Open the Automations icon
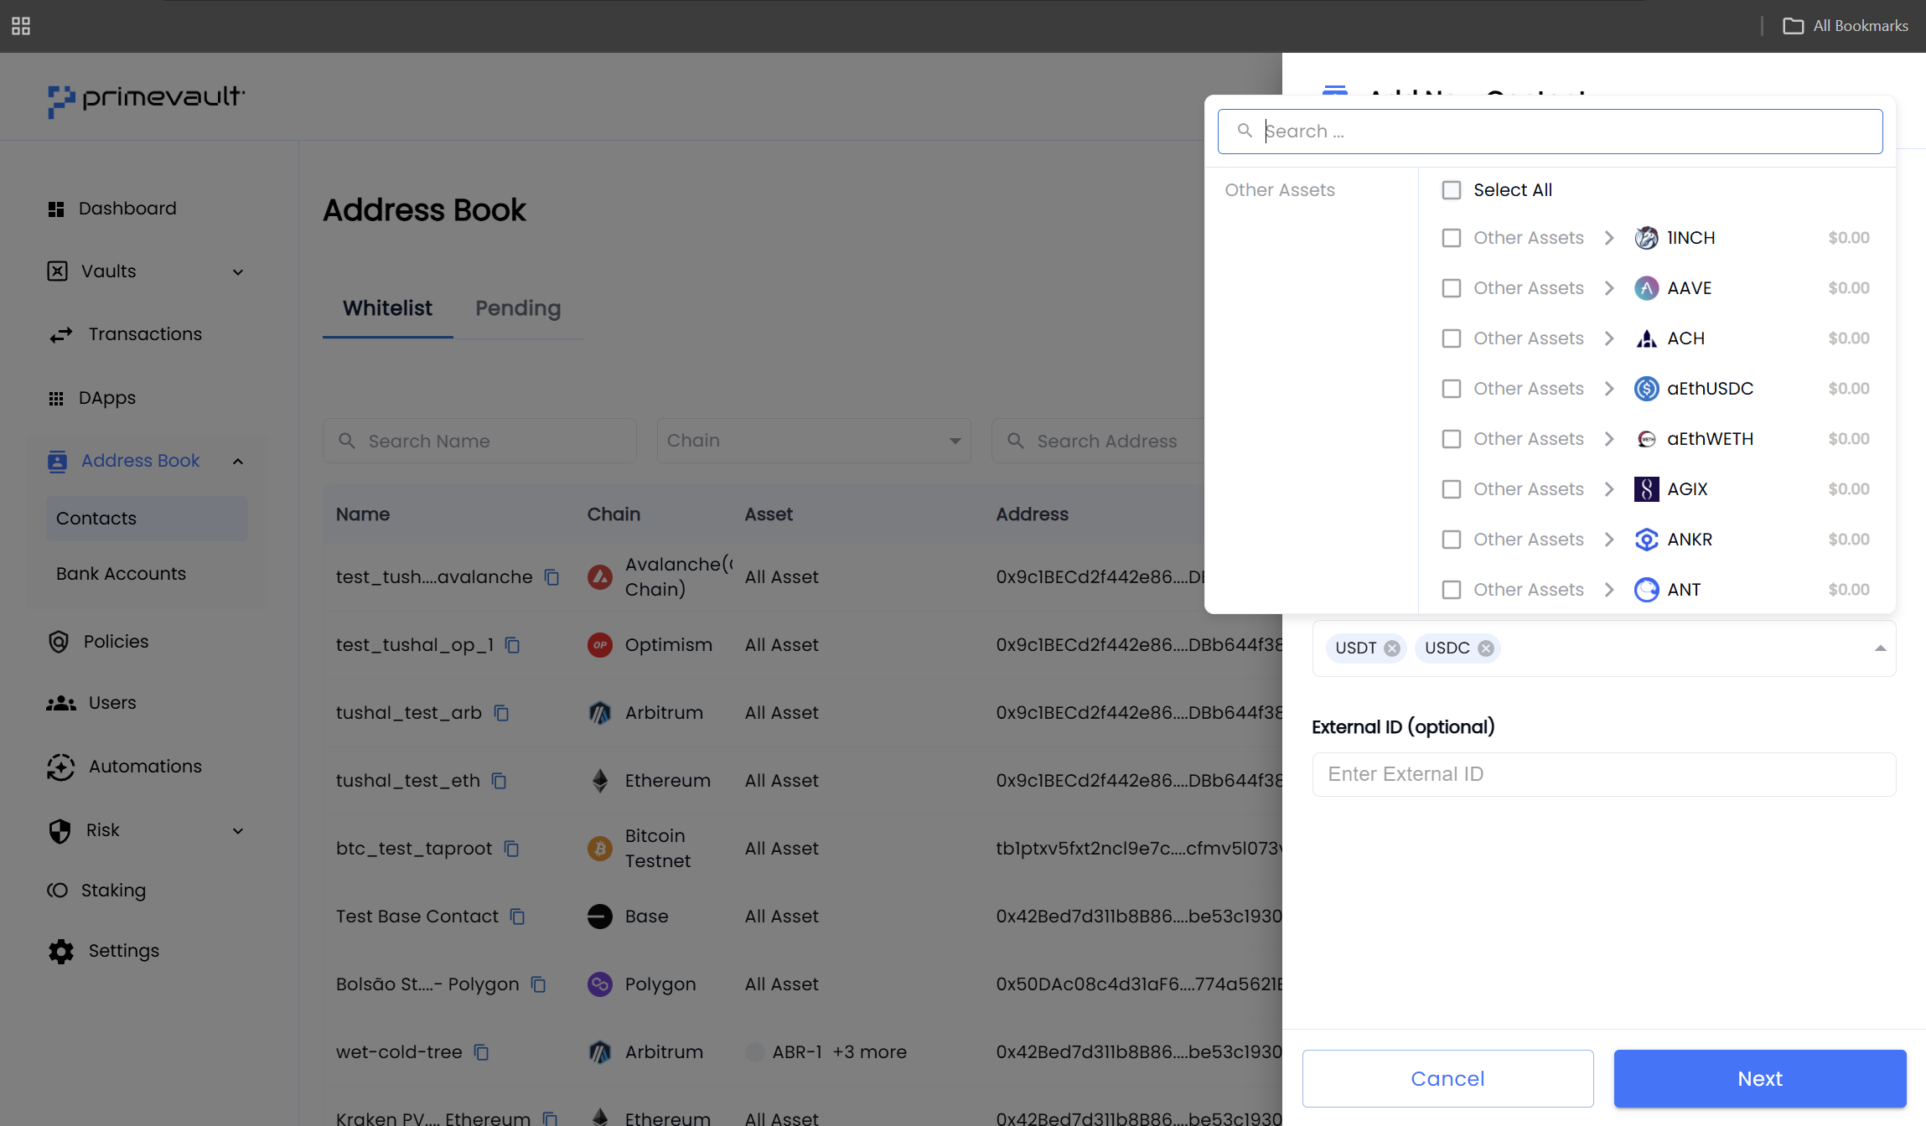The image size is (1926, 1126). (61, 767)
